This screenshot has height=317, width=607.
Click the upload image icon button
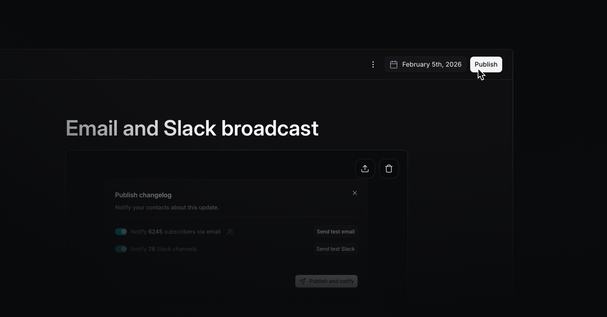(365, 169)
